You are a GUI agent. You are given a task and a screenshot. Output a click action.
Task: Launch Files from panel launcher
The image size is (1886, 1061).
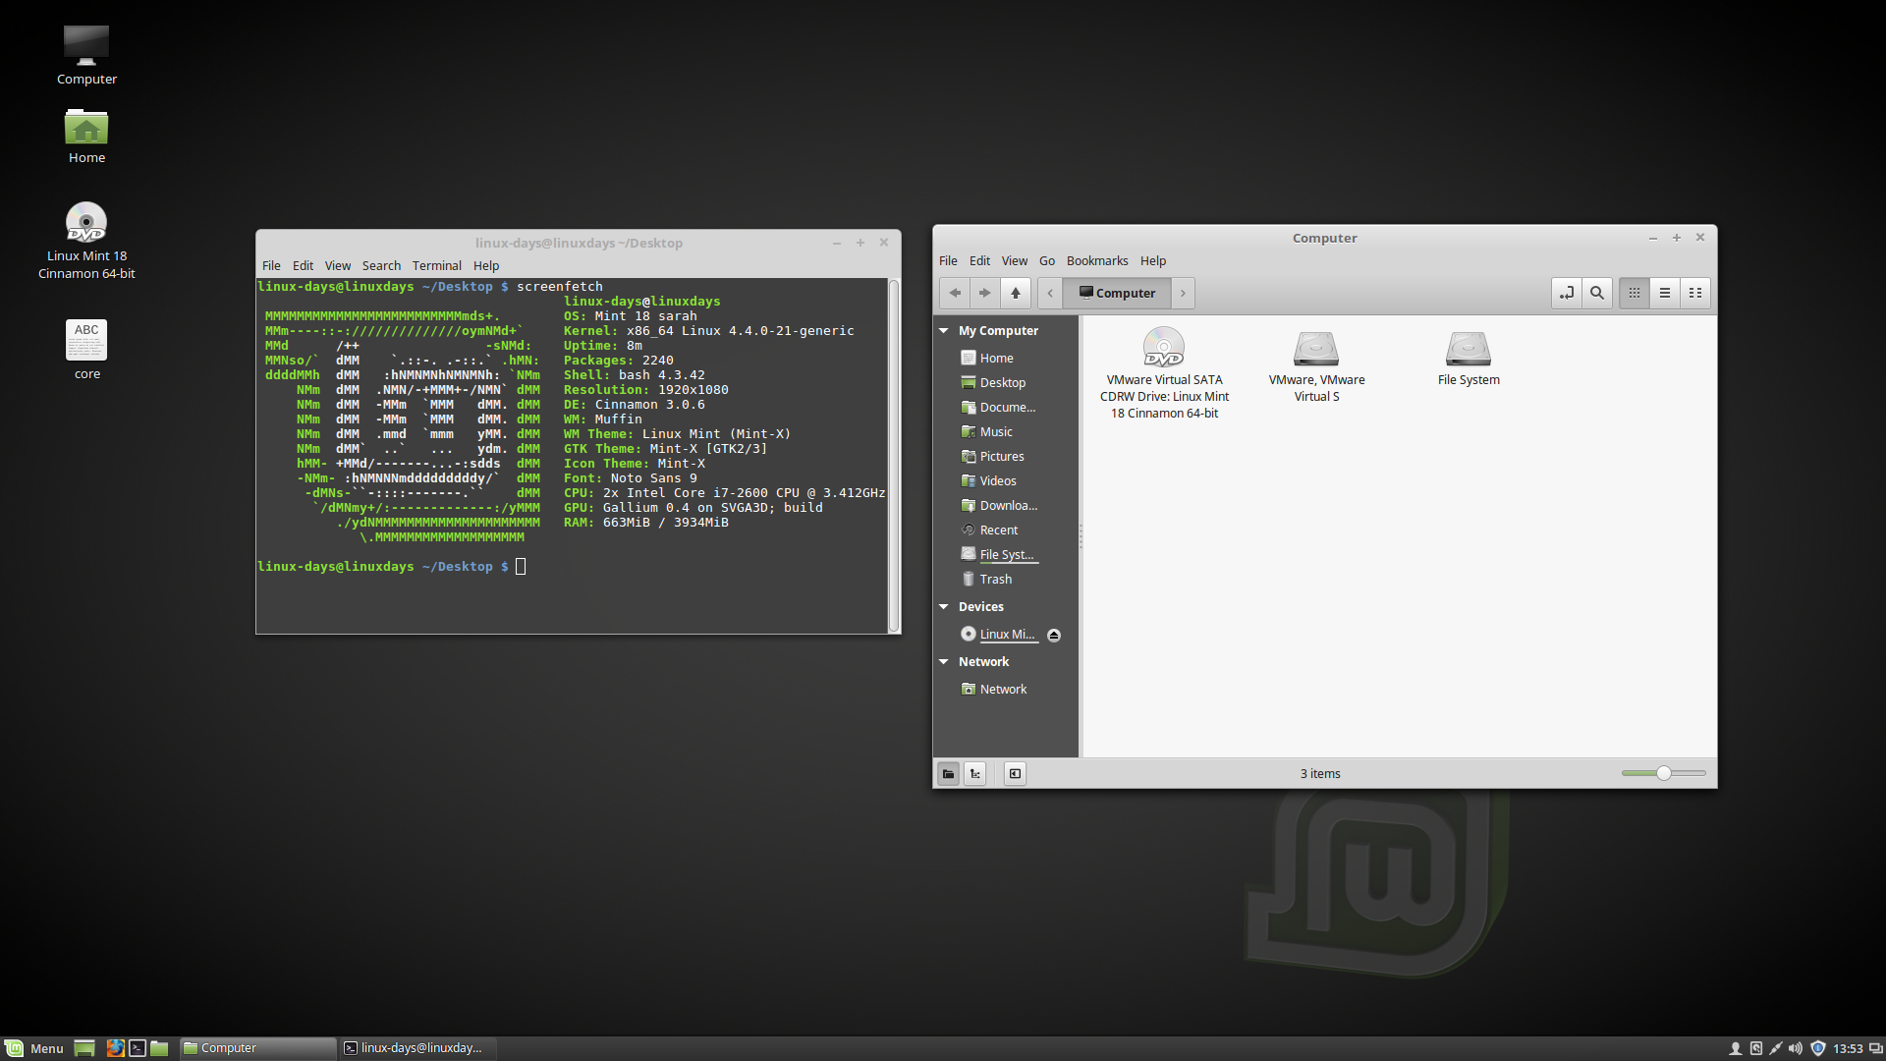[159, 1048]
